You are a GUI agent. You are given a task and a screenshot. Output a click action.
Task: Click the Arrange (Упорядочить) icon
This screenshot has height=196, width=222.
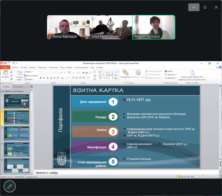click(125, 72)
